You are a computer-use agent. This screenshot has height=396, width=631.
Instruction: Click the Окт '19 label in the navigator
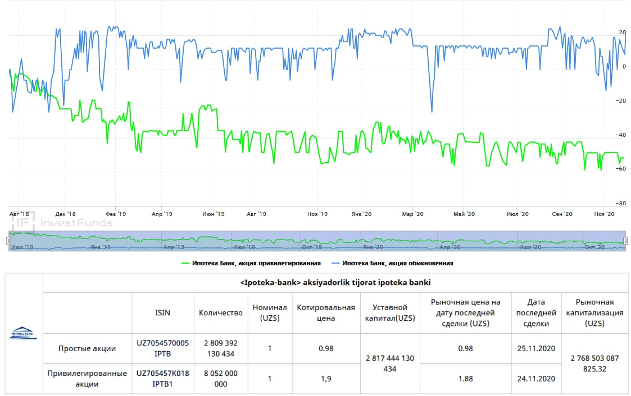(312, 247)
